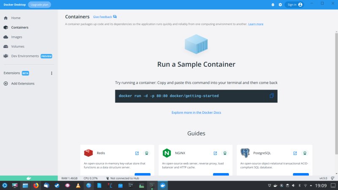Image resolution: width=338 pixels, height=190 pixels.
Task: Click the Give Feedback link
Action: coord(102,17)
